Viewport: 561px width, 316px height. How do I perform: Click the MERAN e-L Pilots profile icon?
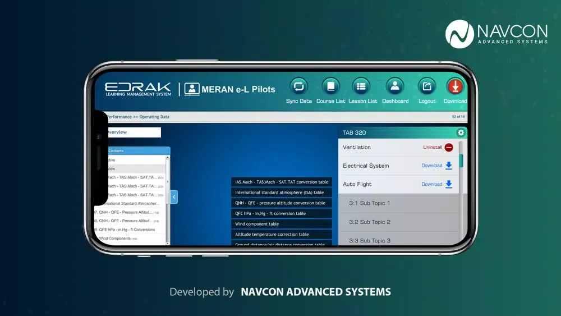click(192, 89)
